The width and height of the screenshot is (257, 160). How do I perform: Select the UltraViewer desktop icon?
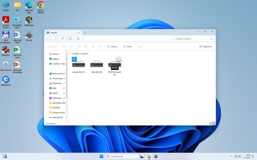(6, 81)
